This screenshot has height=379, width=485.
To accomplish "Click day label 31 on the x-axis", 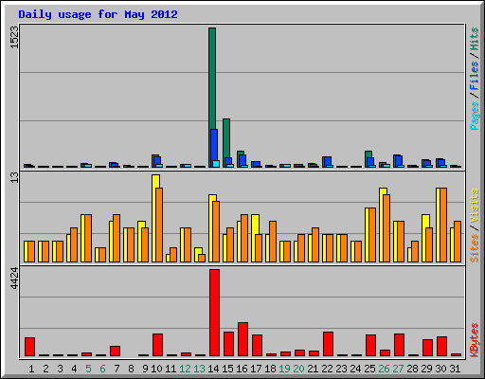I will (x=455, y=369).
